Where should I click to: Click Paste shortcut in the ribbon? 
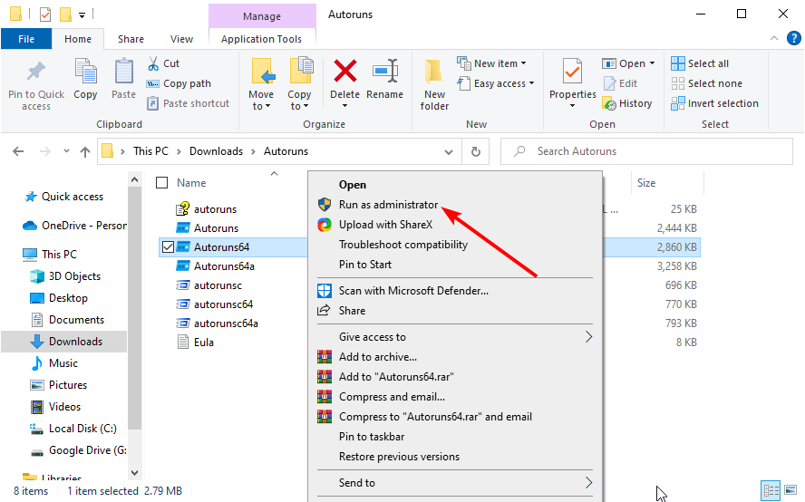(x=188, y=103)
